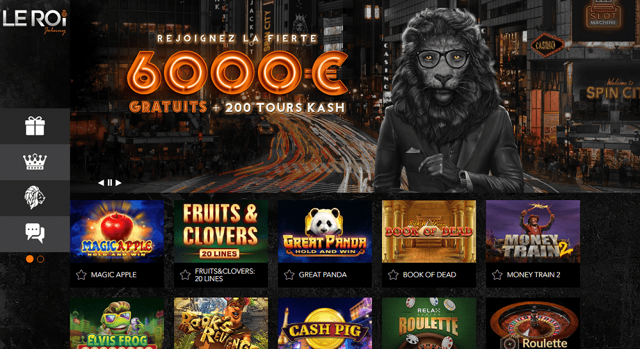Open the Magic Apple game thumbnail
640x349 pixels.
click(116, 231)
